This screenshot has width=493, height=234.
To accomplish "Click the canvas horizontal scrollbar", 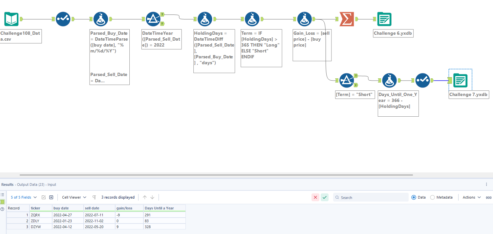I will click(x=216, y=175).
